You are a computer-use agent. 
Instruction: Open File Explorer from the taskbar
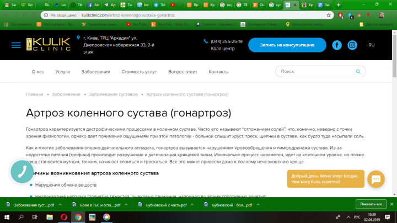coord(50,217)
